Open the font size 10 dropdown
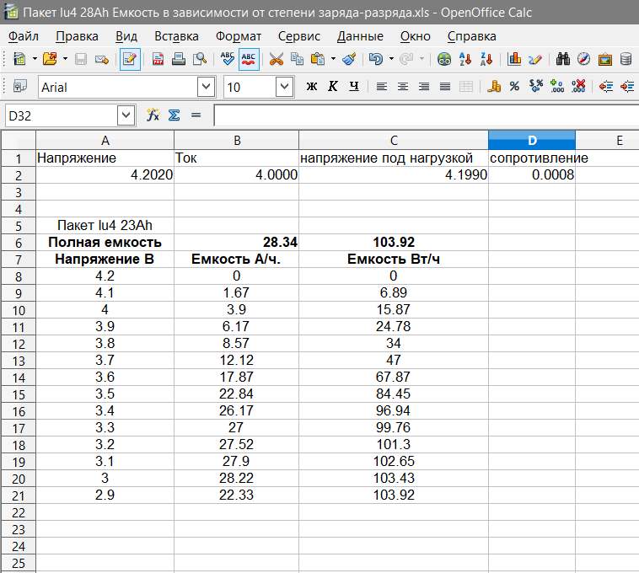639x573 pixels. [x=284, y=87]
